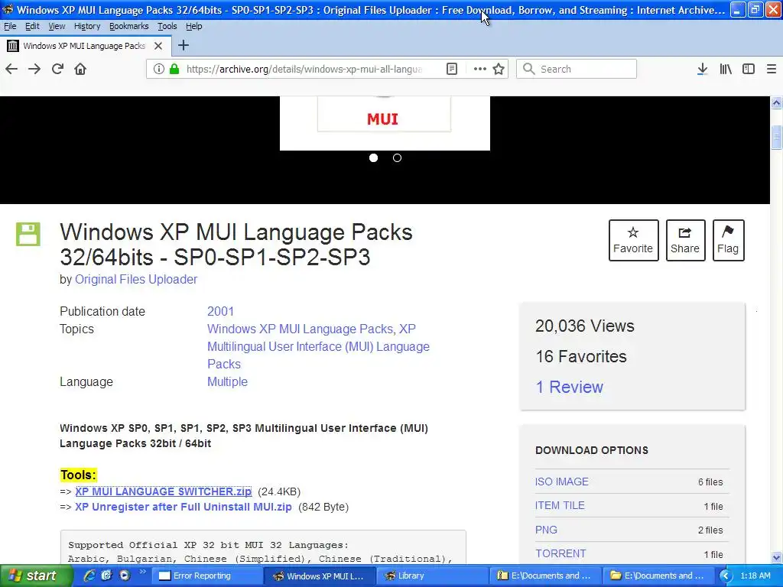Reload the current page
The image size is (783, 587).
[57, 69]
